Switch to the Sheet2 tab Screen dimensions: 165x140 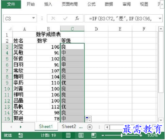click(69, 126)
